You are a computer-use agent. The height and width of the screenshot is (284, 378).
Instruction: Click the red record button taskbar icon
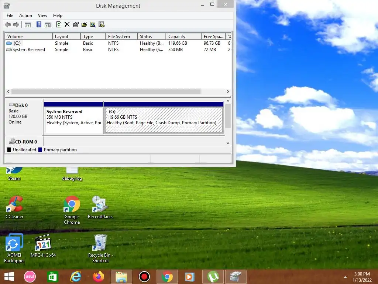[144, 277]
